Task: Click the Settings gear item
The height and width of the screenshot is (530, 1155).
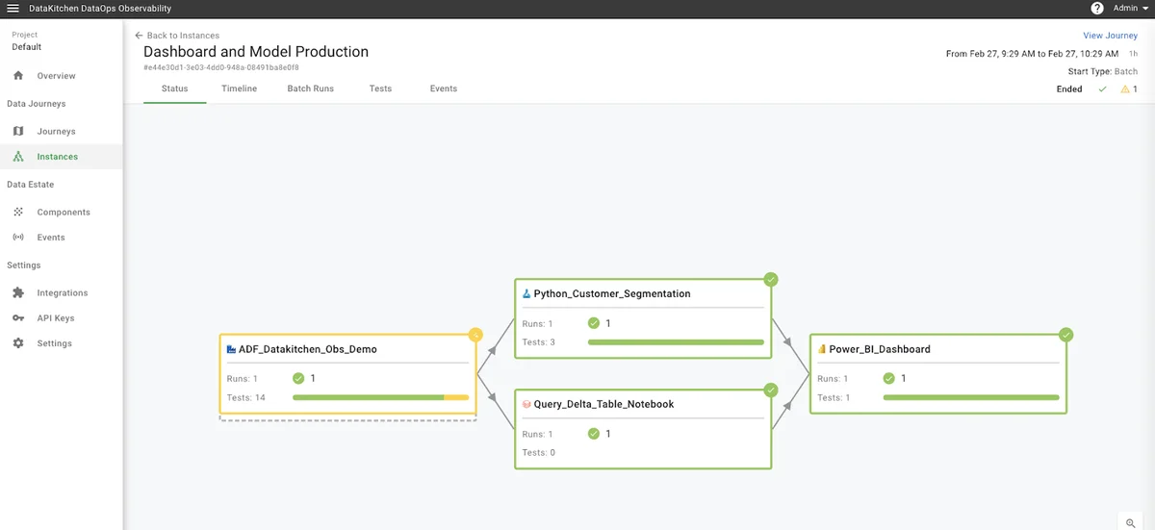Action: (54, 343)
